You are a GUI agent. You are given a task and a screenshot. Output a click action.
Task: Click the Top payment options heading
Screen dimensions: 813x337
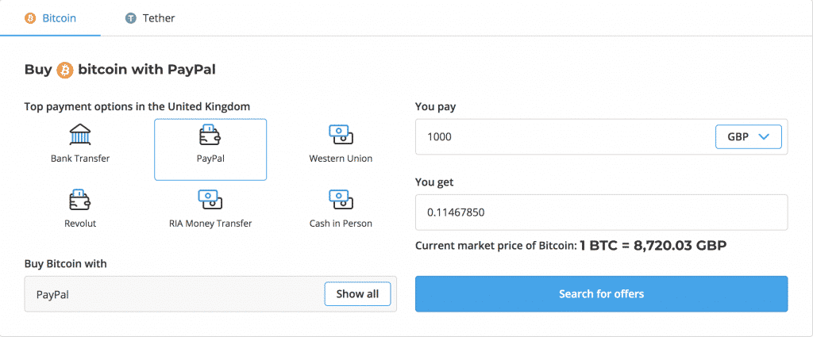tap(137, 106)
